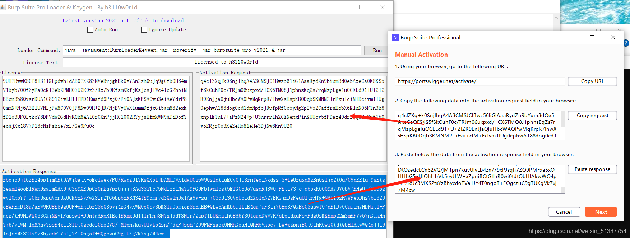Screen dimensions: 630x238
Task: Click the orange Next button
Action: pyautogui.click(x=601, y=212)
